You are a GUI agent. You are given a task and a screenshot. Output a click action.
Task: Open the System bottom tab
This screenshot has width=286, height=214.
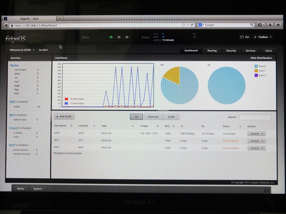point(38,189)
